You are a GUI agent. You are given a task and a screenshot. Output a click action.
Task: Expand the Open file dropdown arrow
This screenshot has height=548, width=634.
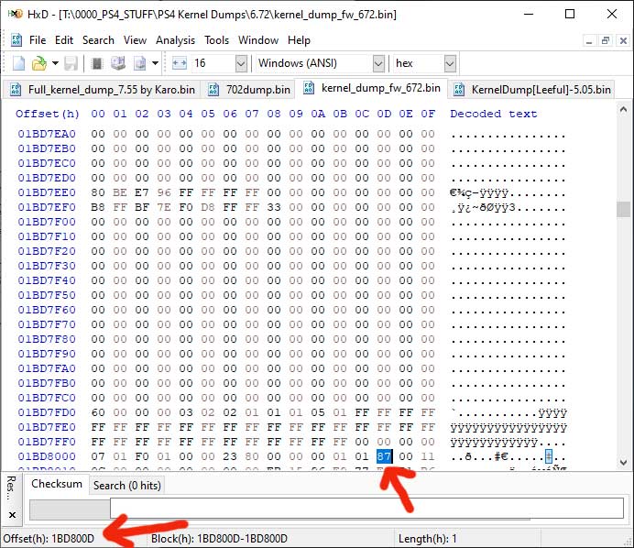55,63
